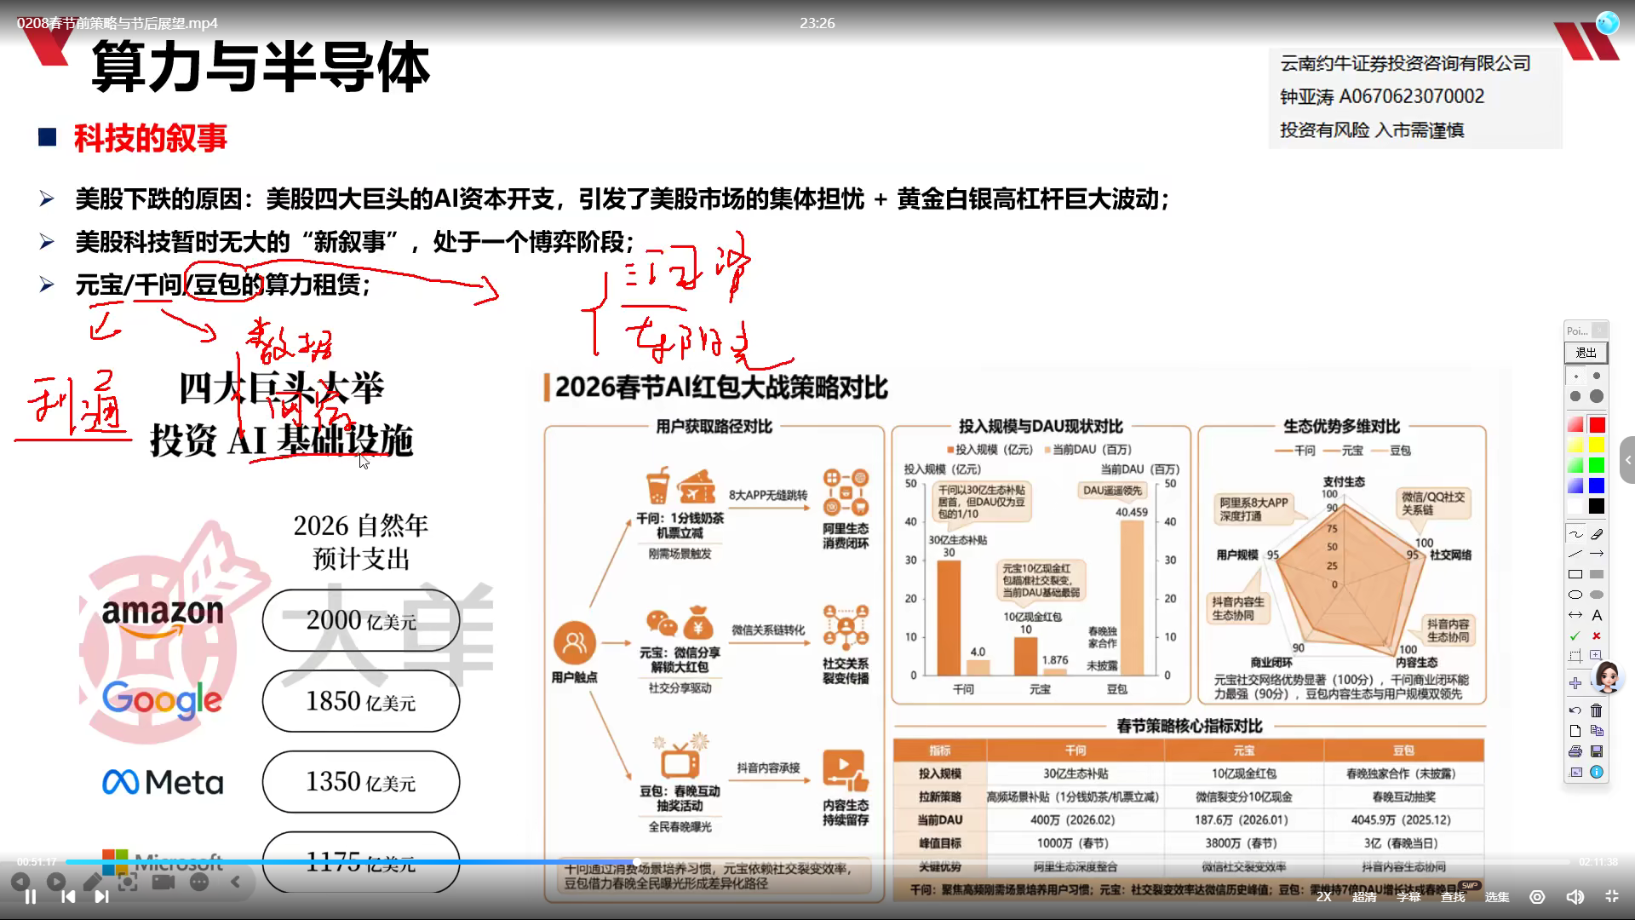Save the annotation with the floppy icon
The image size is (1635, 920).
point(1597,751)
